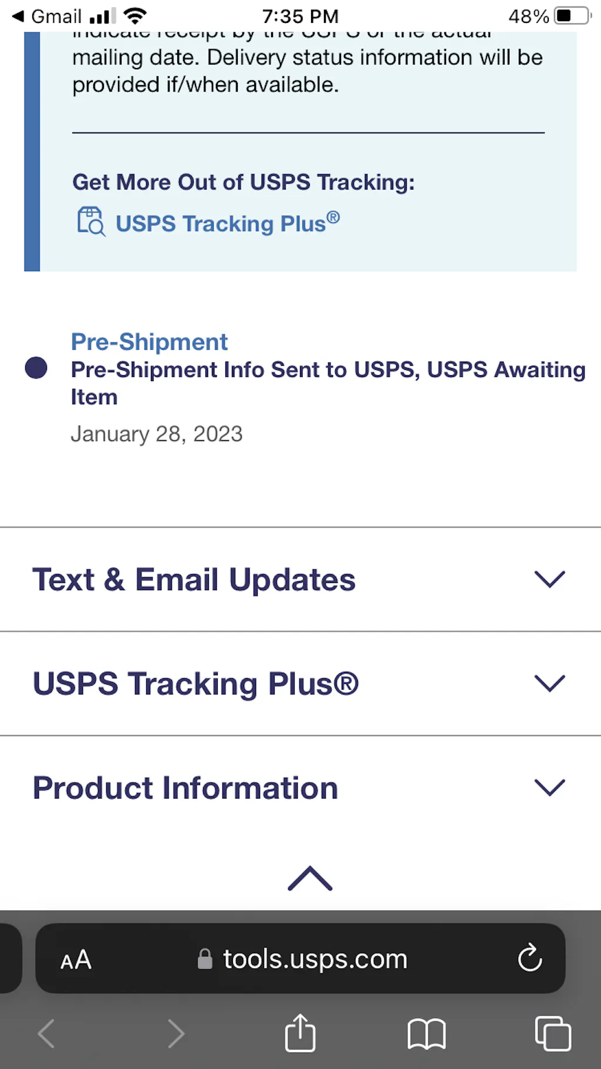This screenshot has width=601, height=1069.
Task: Go back with Safari back arrow
Action: tap(46, 1034)
